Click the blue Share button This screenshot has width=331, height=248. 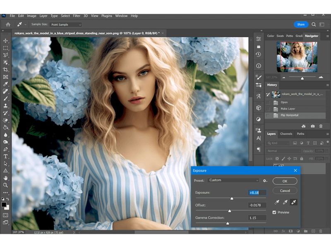coord(301,24)
